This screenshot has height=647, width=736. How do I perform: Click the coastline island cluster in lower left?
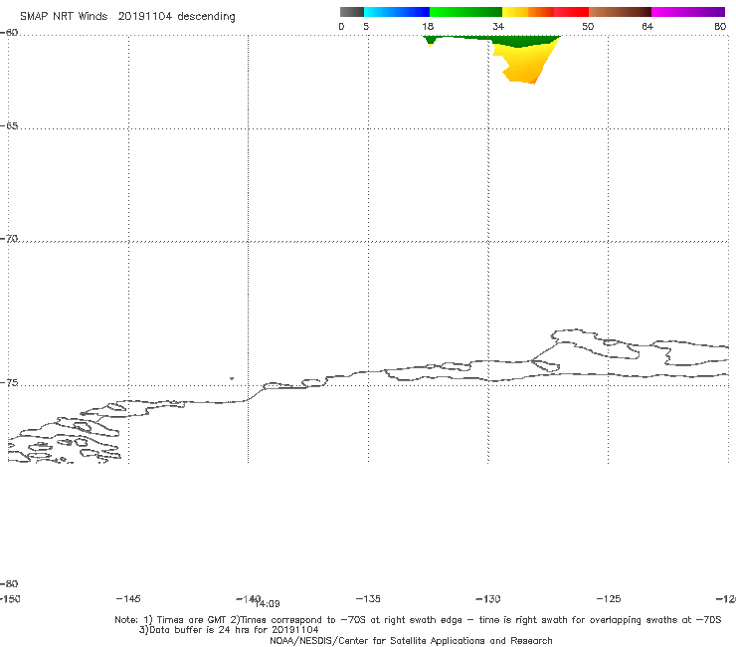pos(65,439)
